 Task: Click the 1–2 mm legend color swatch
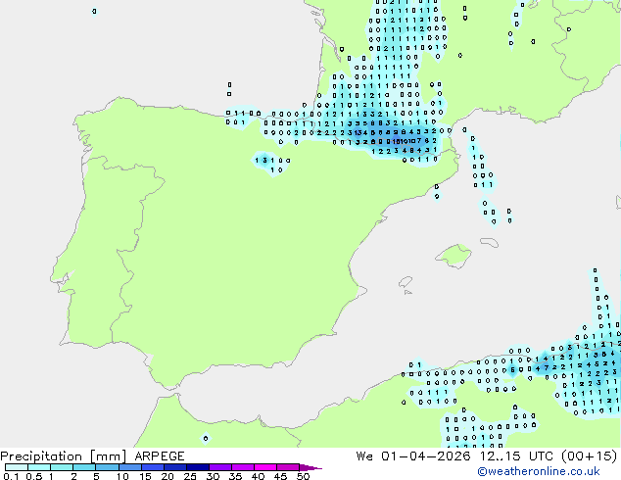point(62,467)
